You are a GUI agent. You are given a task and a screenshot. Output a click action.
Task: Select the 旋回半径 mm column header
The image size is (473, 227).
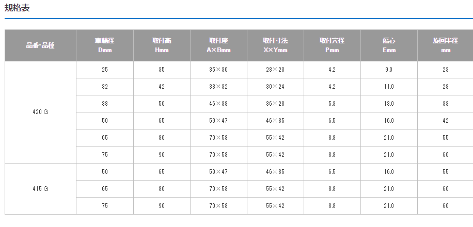tap(446, 45)
